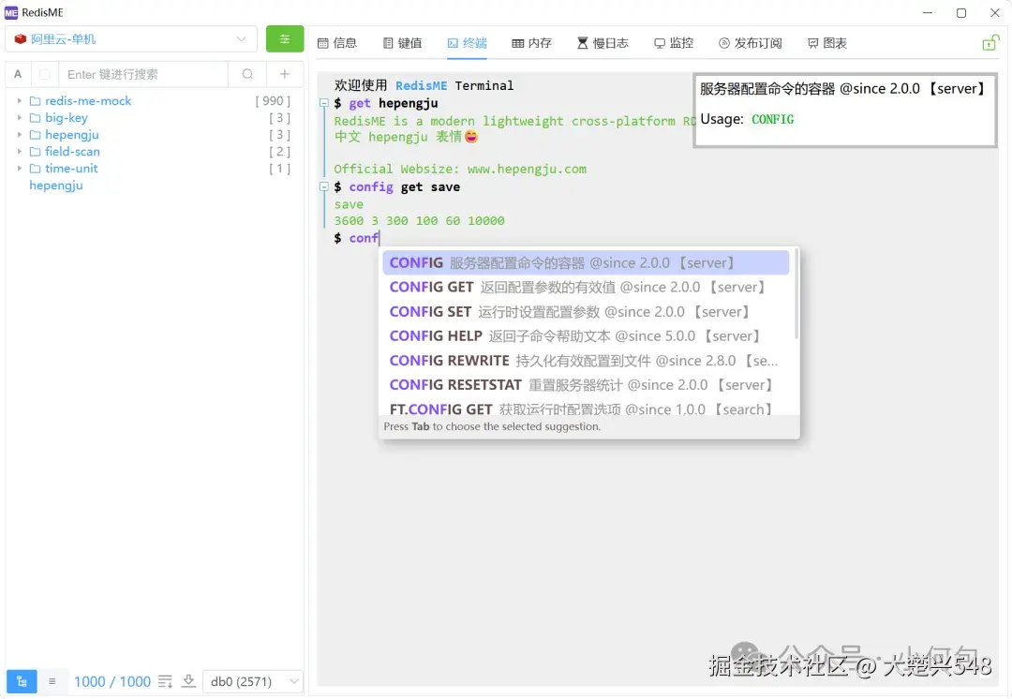Click the load more keys icon
Screen dimensions: 1012x699
165,681
